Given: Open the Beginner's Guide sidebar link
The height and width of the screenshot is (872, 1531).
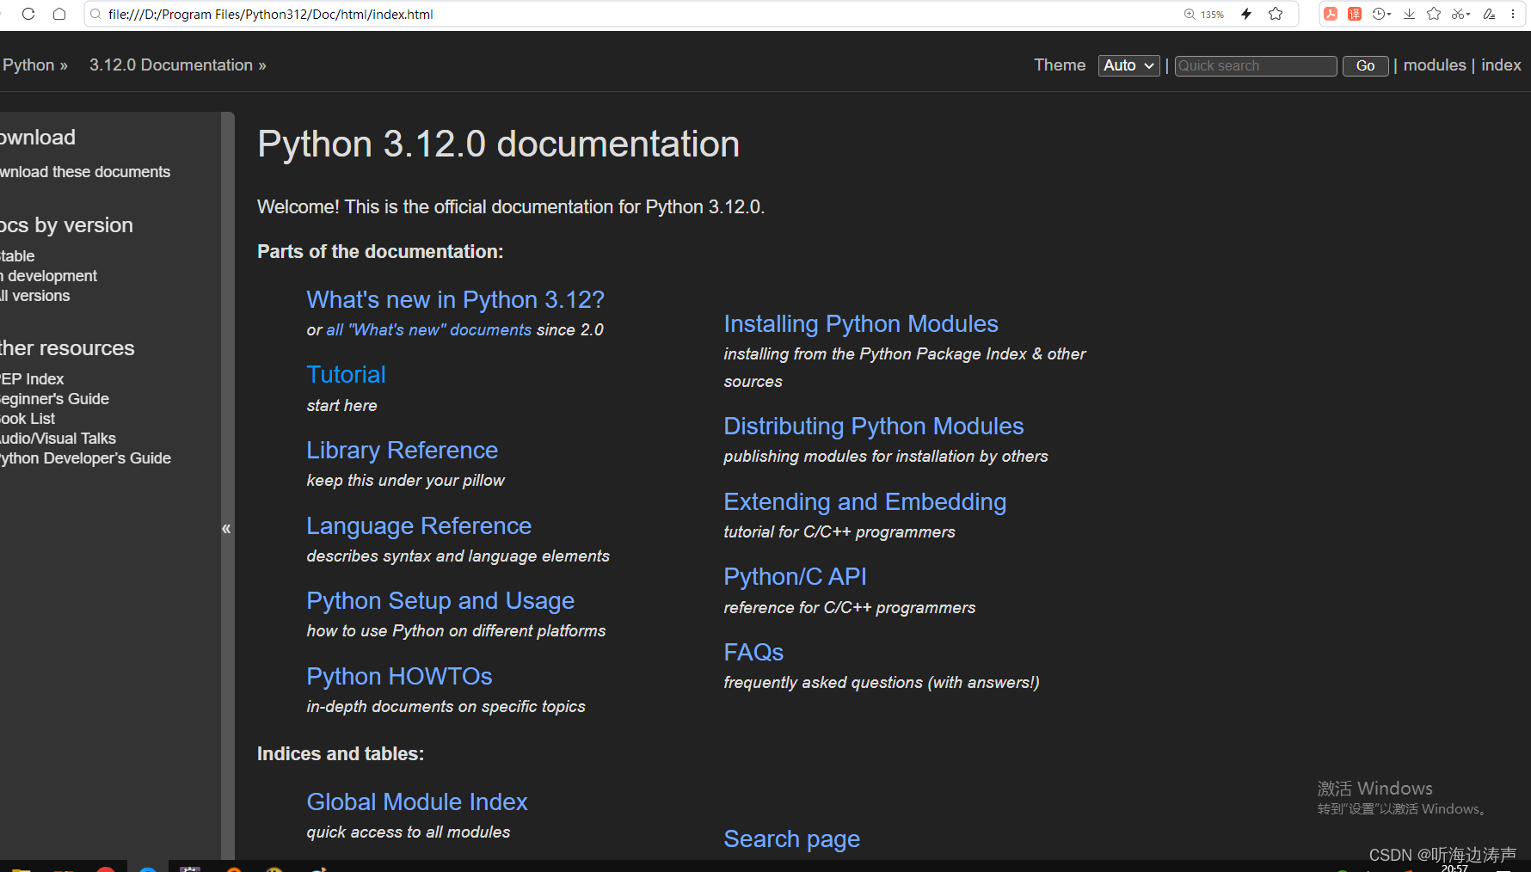Looking at the screenshot, I should pos(54,399).
